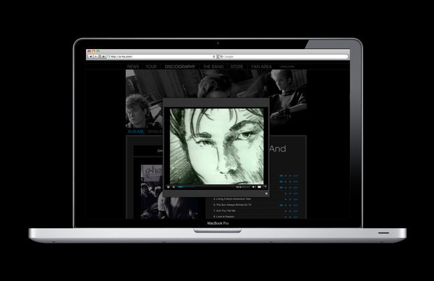The image size is (434, 281).
Task: Buy track 7 And You Tell Me
Action: coord(296,211)
